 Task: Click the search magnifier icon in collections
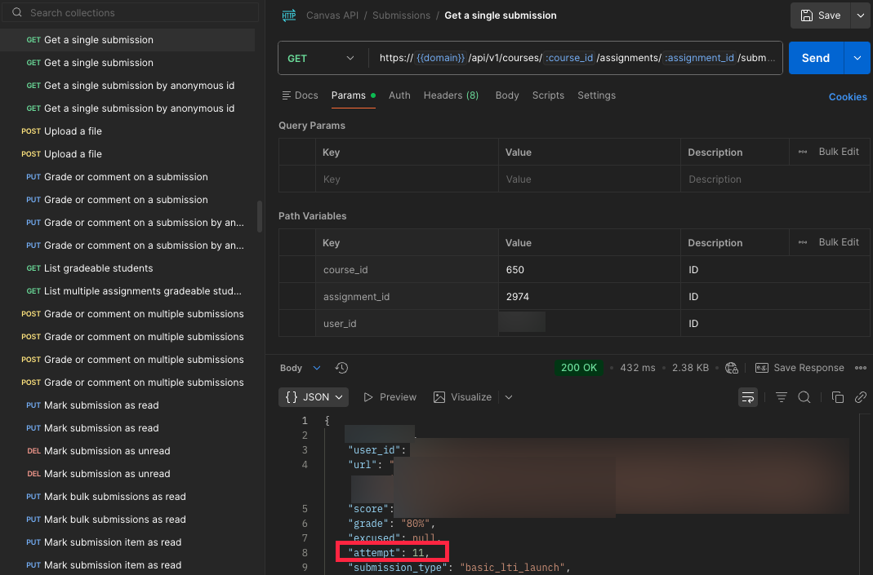(x=16, y=12)
